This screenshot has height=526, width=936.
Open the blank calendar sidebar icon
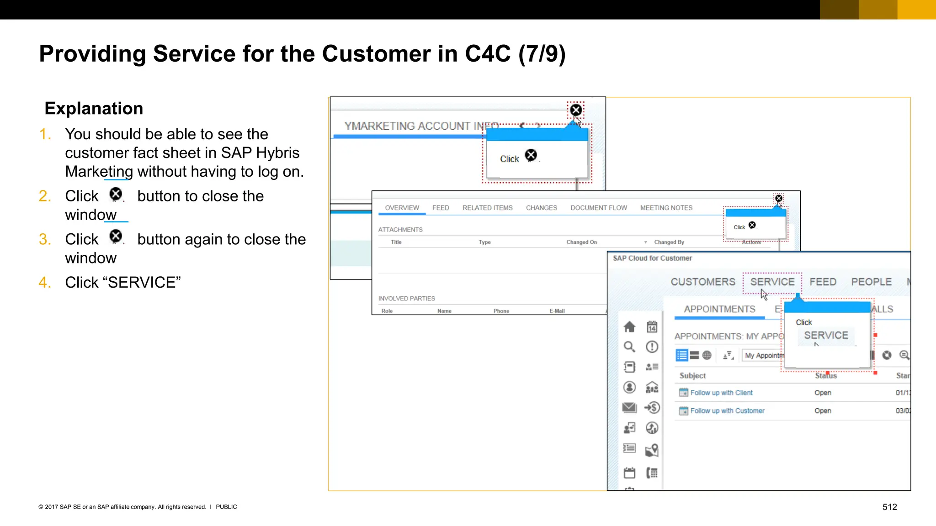pyautogui.click(x=629, y=473)
